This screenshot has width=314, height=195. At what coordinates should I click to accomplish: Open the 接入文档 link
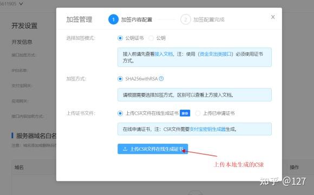pos(163,54)
